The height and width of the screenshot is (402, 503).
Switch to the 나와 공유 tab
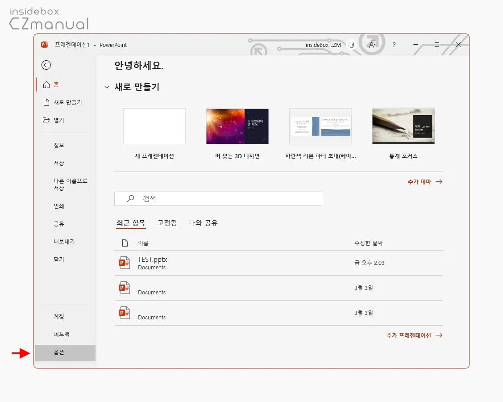point(203,223)
